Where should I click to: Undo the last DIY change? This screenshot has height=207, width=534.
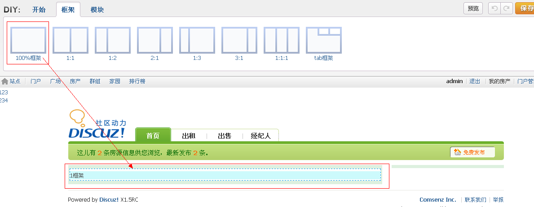(494, 8)
